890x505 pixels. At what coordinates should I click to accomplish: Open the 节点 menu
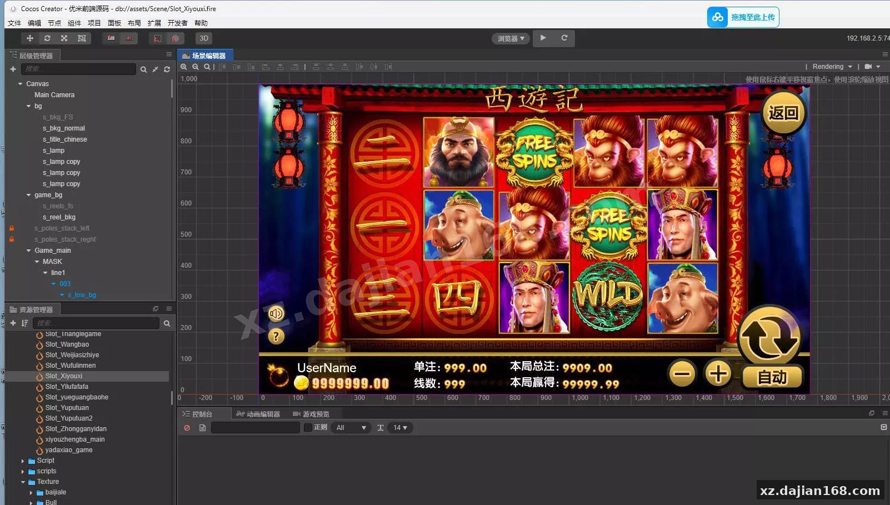pos(54,23)
